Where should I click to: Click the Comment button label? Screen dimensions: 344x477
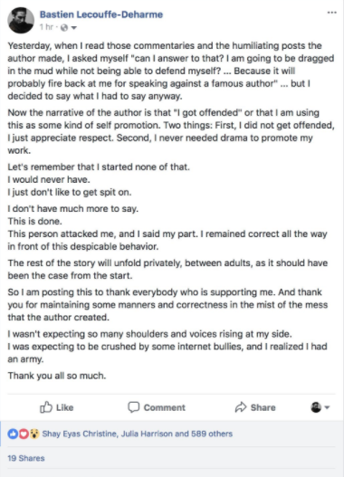tap(164, 407)
